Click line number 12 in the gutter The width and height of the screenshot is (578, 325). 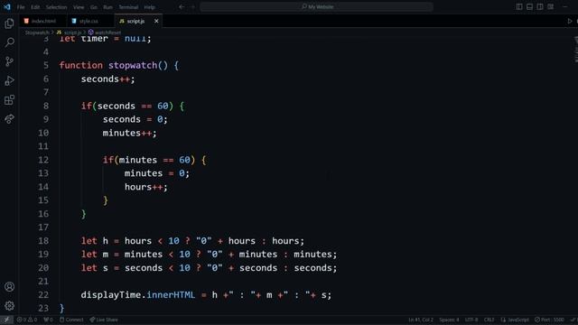click(x=43, y=160)
